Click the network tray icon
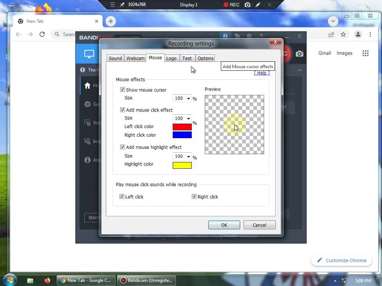The image size is (382, 286). coord(344,280)
